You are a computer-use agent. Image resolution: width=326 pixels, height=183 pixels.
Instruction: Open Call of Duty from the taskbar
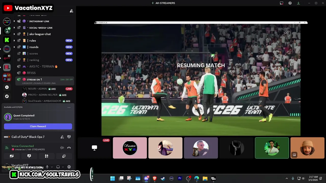[x=213, y=178]
